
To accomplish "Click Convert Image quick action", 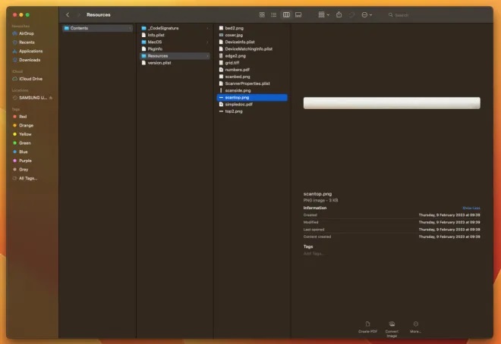I will [392, 327].
